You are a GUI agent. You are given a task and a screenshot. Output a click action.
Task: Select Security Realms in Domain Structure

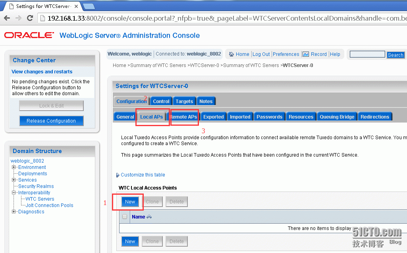click(36, 186)
